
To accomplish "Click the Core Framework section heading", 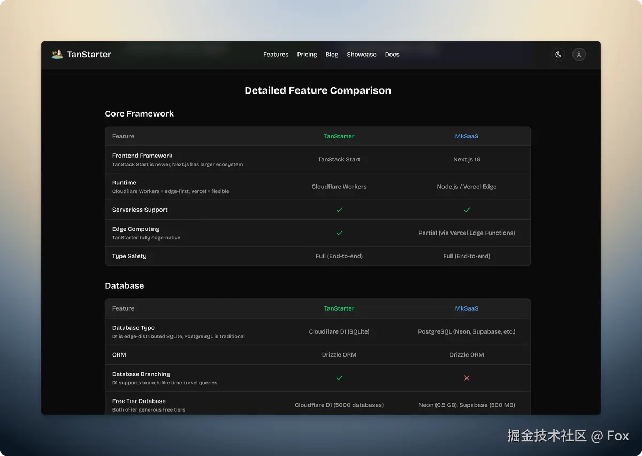I will coord(140,113).
